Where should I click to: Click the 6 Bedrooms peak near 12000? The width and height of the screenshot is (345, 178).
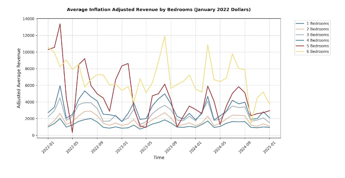(x=165, y=36)
